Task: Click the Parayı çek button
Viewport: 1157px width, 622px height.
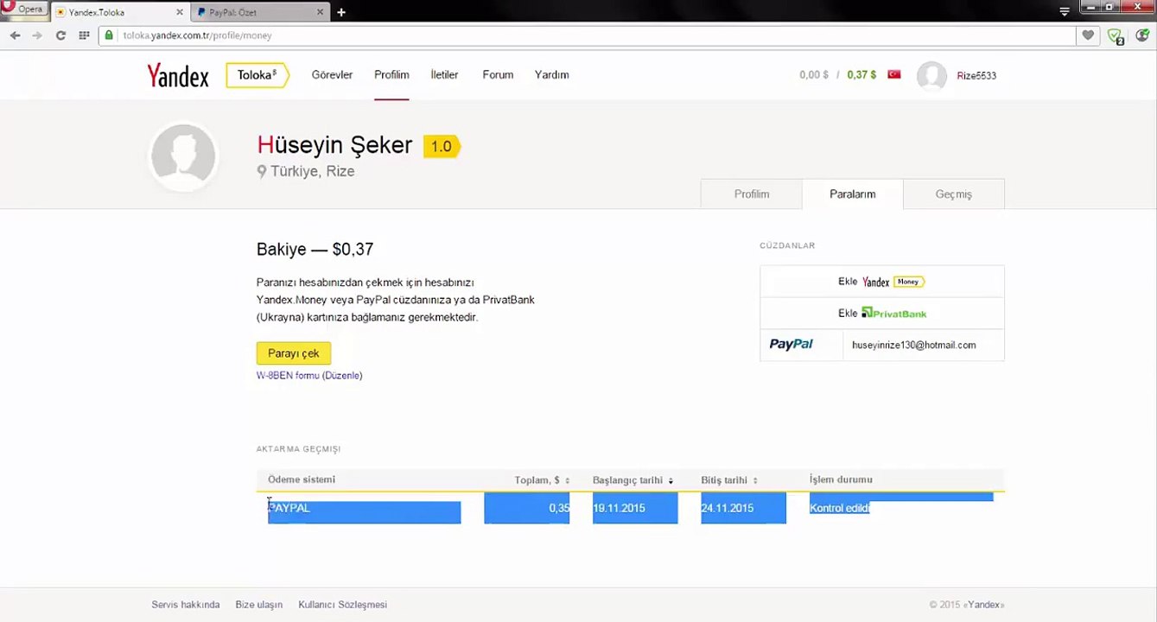Action: [x=294, y=353]
